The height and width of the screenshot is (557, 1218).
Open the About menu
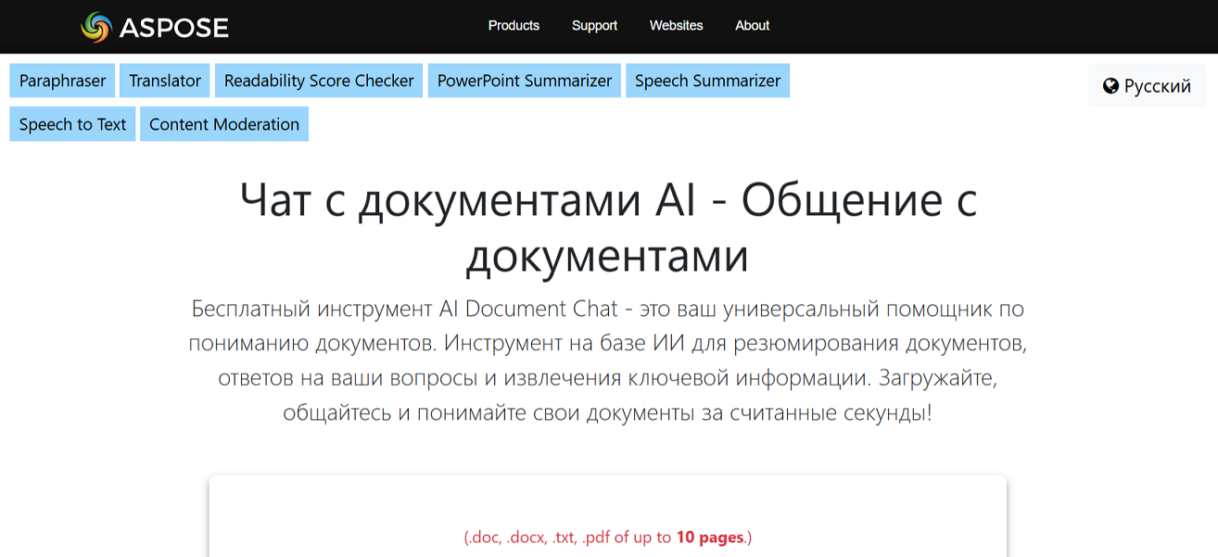click(x=752, y=26)
